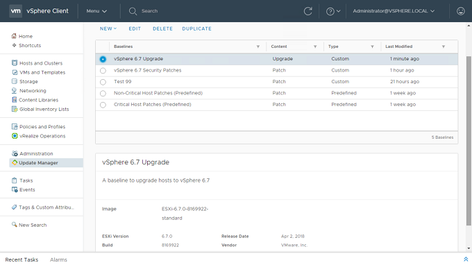Open the New Search link

pyautogui.click(x=33, y=225)
